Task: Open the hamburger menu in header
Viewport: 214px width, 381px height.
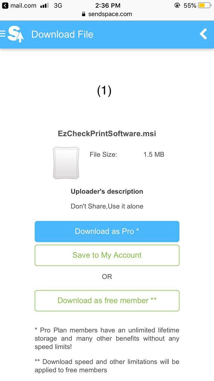Action: 3,34
